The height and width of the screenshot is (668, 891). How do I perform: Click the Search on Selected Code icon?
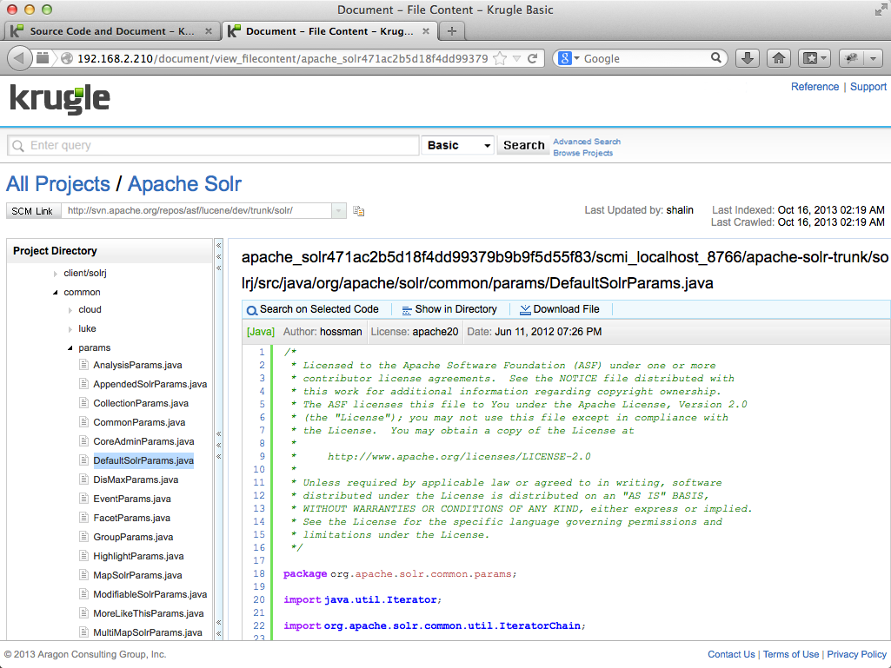(x=252, y=310)
